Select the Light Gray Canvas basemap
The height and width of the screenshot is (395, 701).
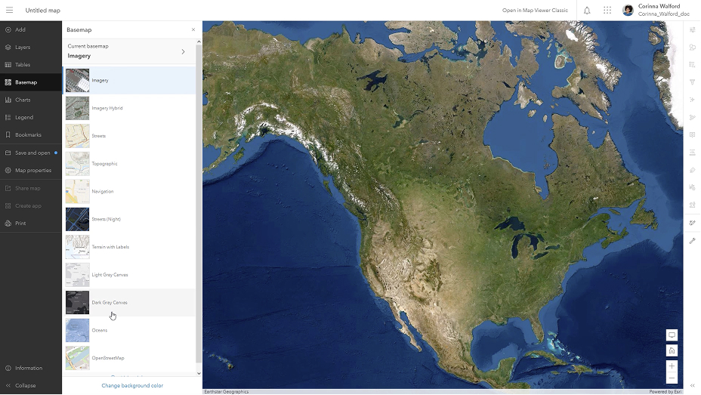pyautogui.click(x=129, y=275)
